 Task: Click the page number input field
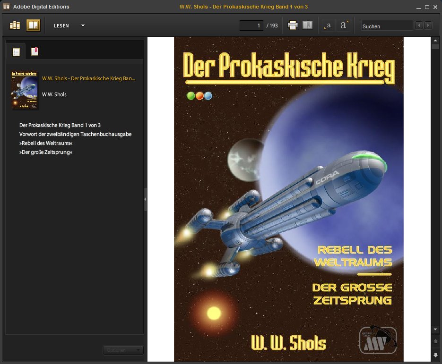pyautogui.click(x=251, y=25)
